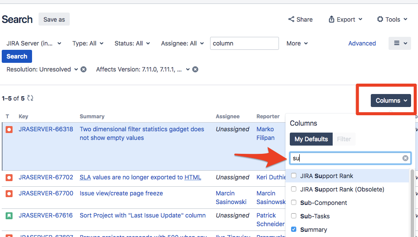Open Affects Version criteria dropdown

143,69
